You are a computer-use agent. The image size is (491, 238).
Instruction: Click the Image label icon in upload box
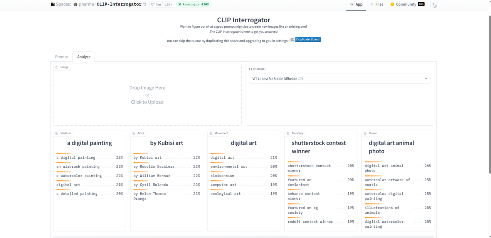tap(57, 67)
